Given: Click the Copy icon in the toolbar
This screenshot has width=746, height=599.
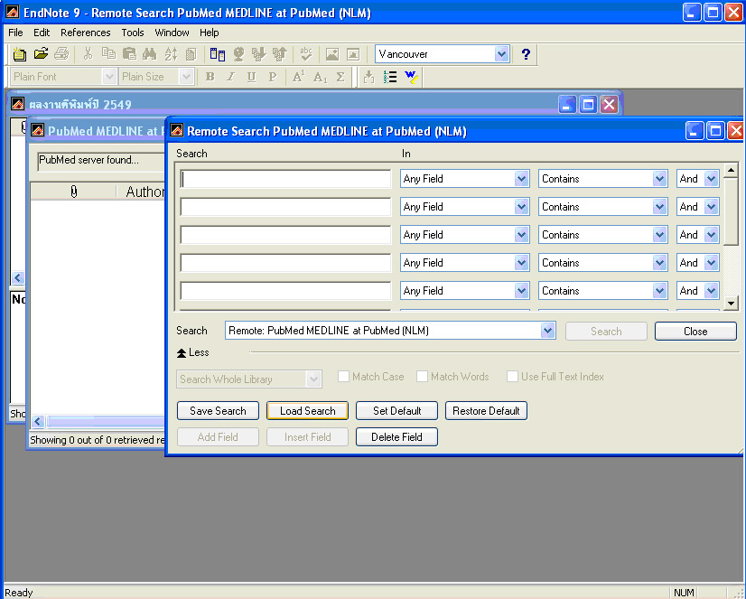Looking at the screenshot, I should coord(108,54).
